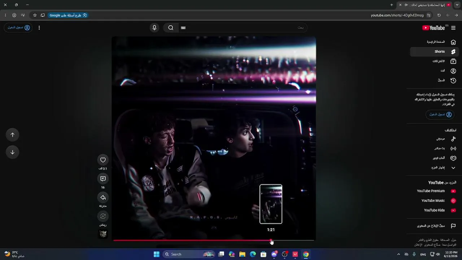Share this Short using the arrow icon
Viewport: 462px width, 260px height.
[103, 198]
